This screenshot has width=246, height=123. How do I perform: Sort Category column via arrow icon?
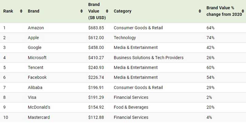[x=200, y=11]
